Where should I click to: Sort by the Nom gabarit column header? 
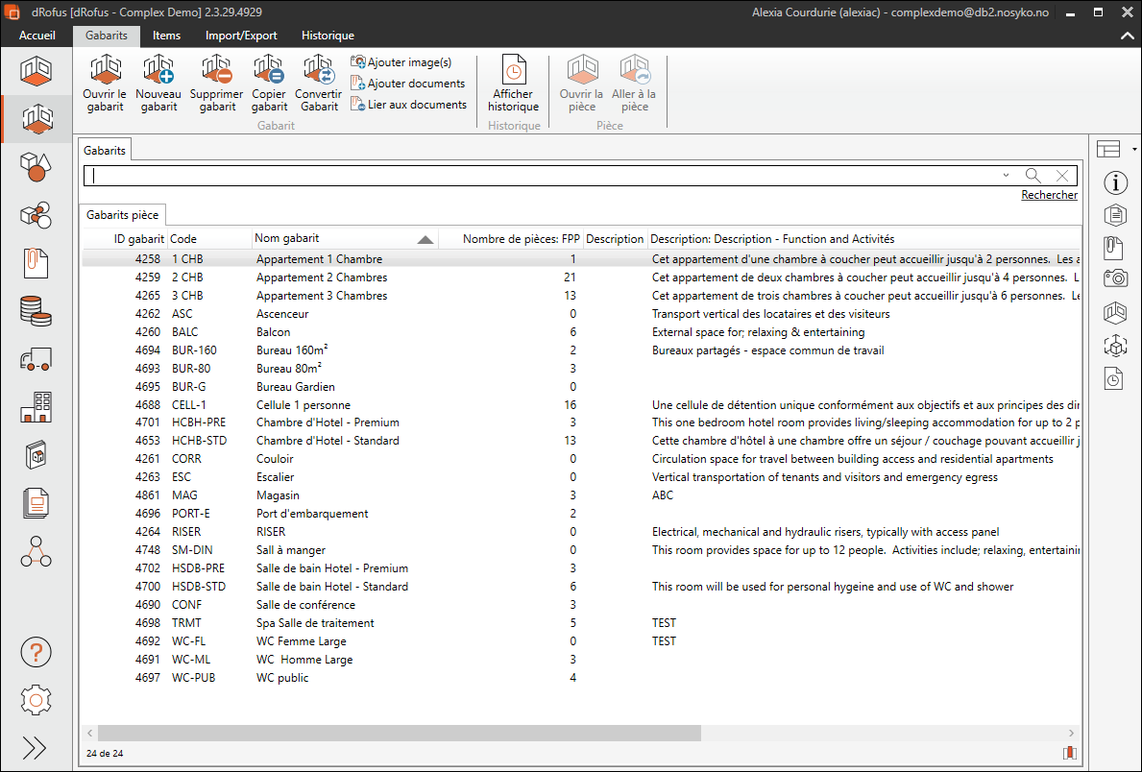(288, 238)
